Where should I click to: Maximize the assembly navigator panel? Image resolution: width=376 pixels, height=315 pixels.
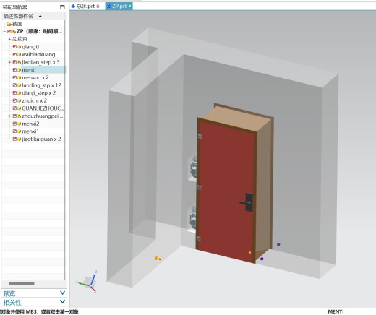[62, 7]
